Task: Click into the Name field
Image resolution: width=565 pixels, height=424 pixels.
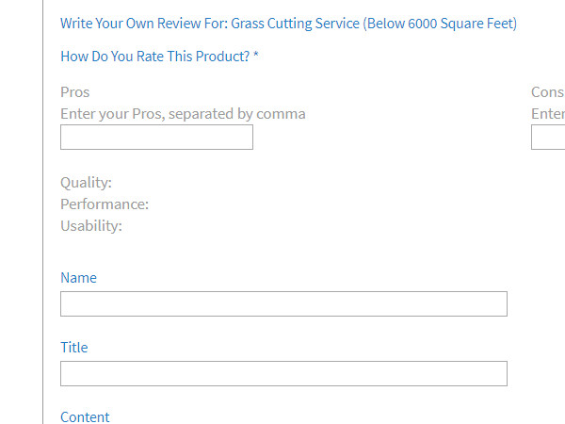Action: (x=283, y=304)
